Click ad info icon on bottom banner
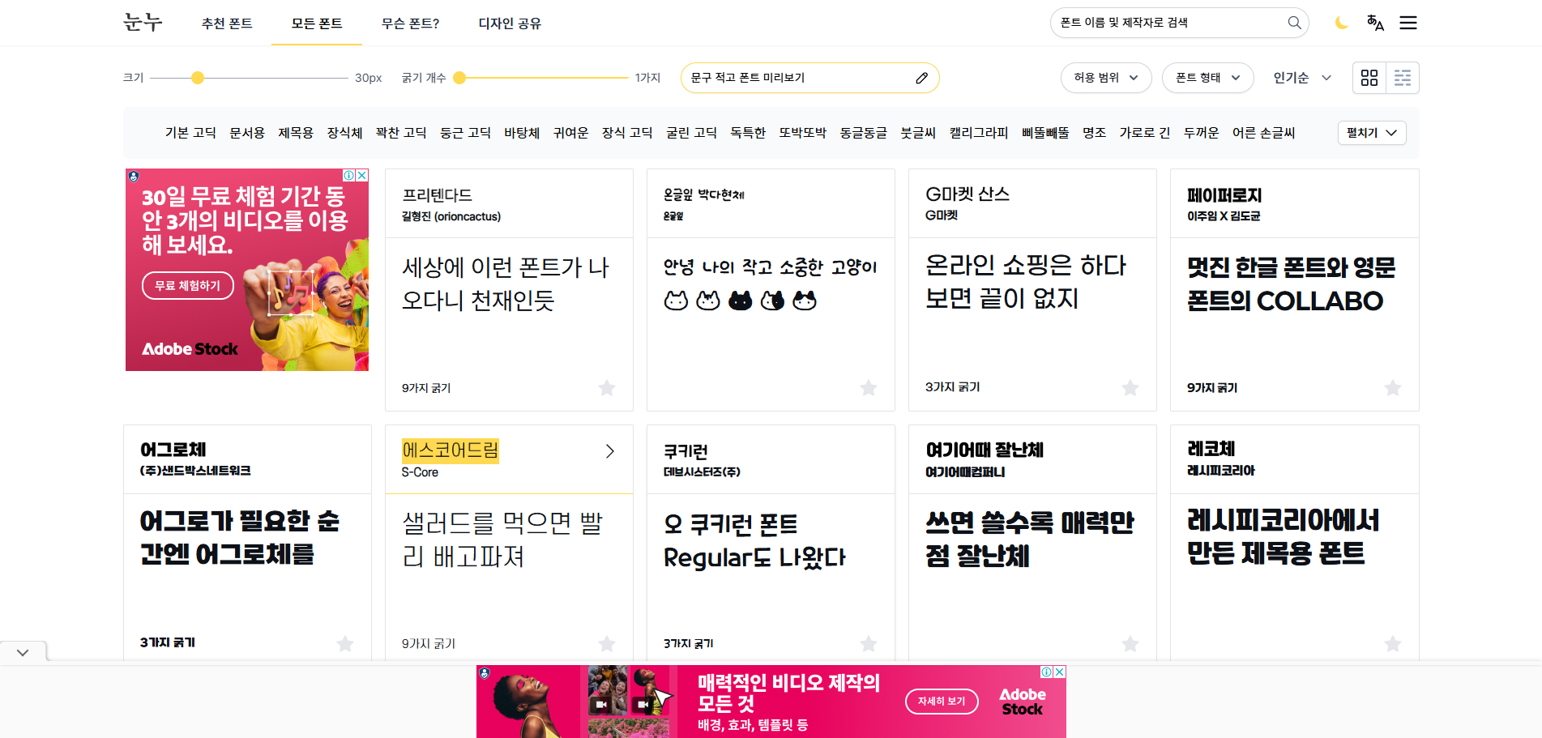The width and height of the screenshot is (1542, 738). click(1047, 672)
